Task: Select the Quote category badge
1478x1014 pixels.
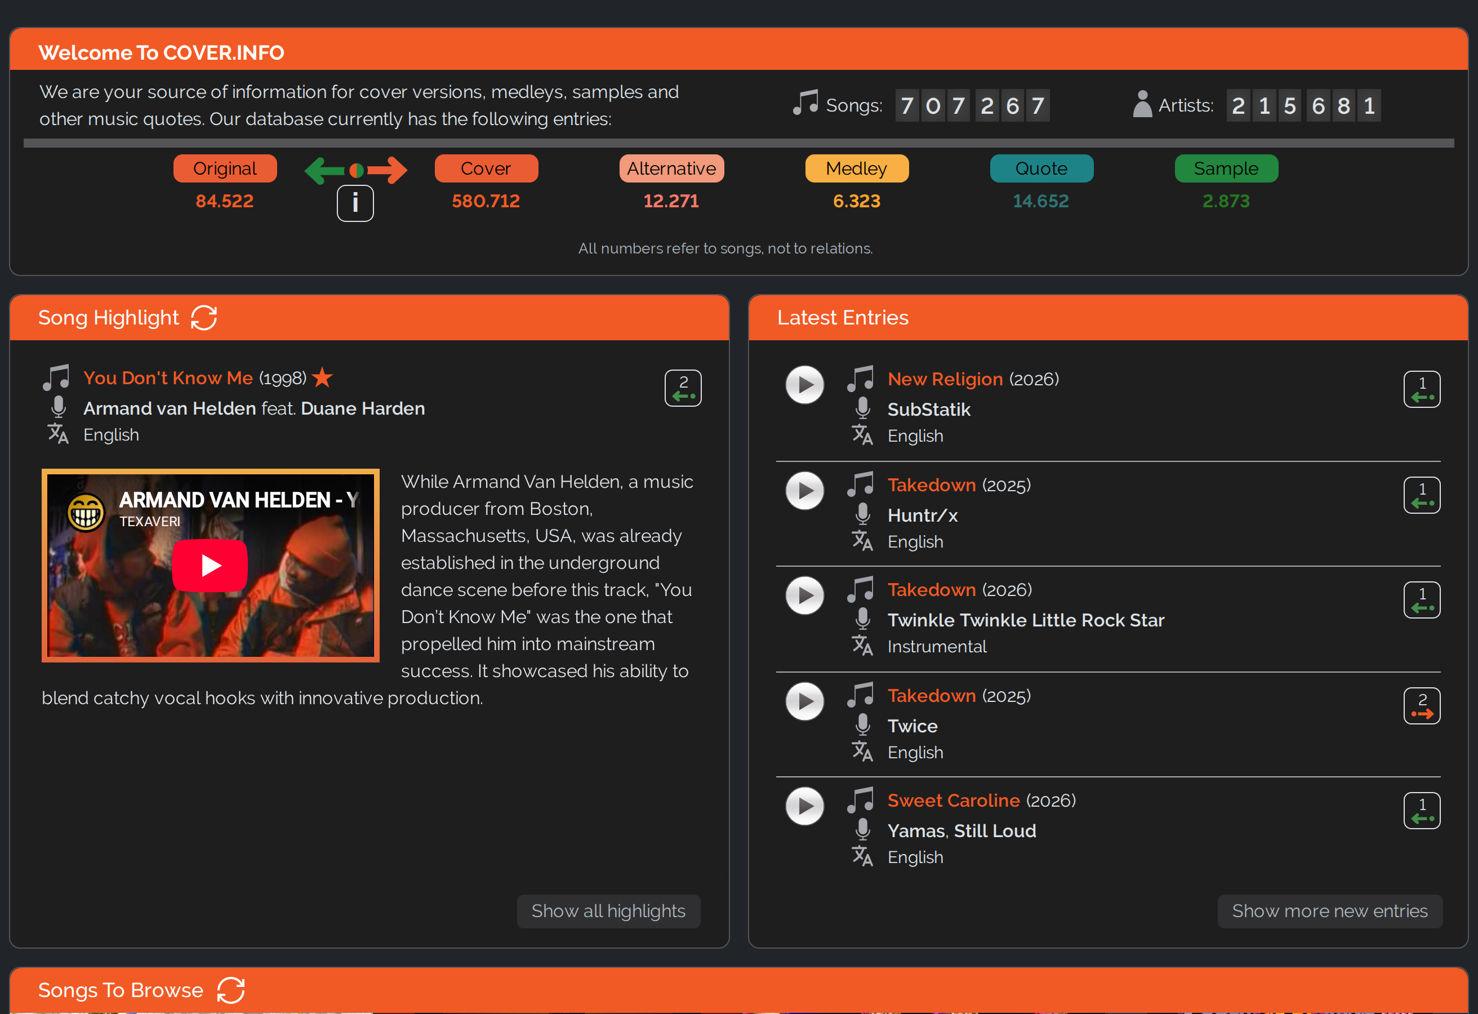Action: (1041, 168)
